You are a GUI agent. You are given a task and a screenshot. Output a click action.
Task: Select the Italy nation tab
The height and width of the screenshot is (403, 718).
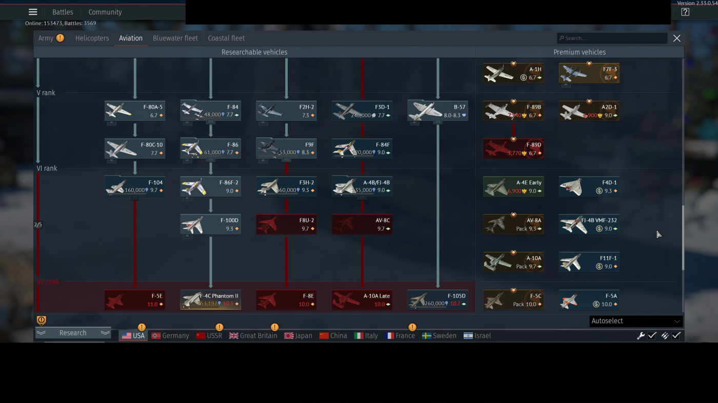pyautogui.click(x=366, y=336)
